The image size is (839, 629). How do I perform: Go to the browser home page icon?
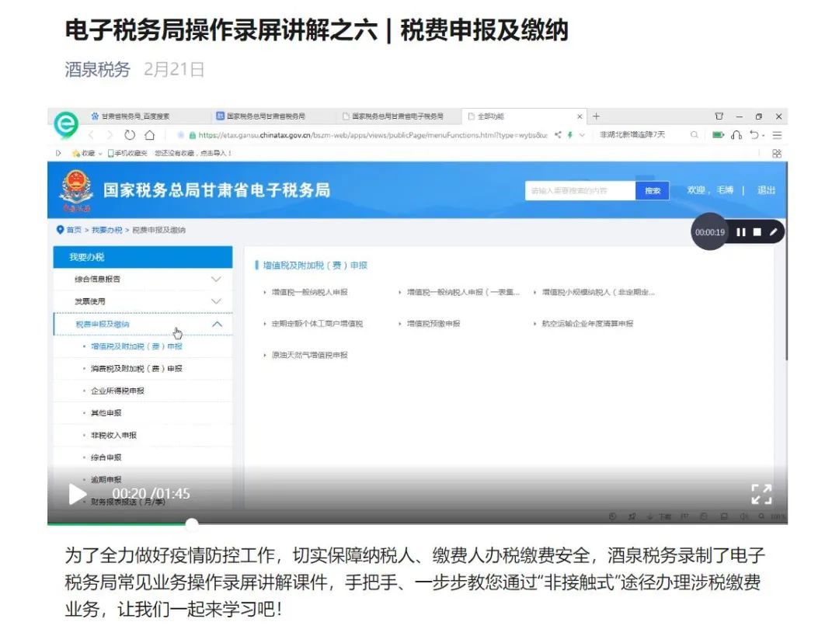[150, 135]
